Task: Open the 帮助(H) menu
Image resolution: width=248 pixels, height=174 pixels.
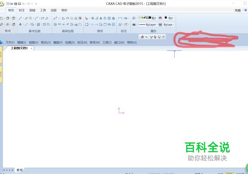Action: [x=132, y=43]
